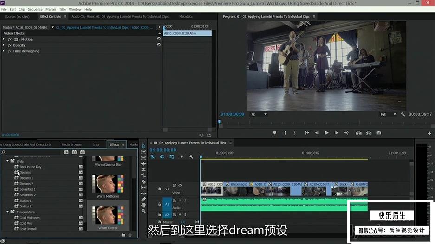Screen dimensions: 435x244
Task: Open the Window menu
Action: 75,9
